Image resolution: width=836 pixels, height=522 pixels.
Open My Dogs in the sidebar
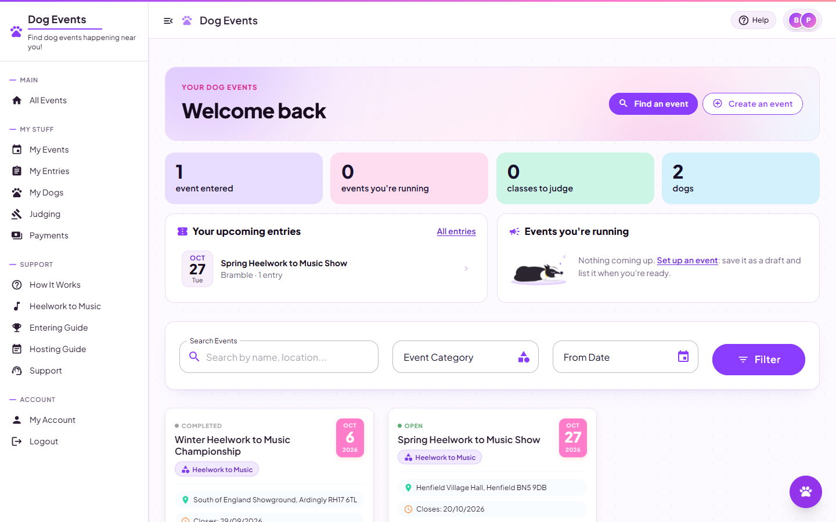(x=46, y=193)
